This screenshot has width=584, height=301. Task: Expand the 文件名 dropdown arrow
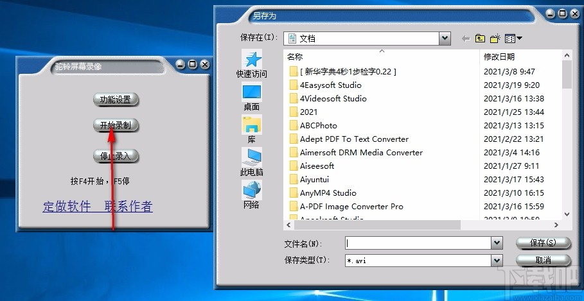point(497,243)
